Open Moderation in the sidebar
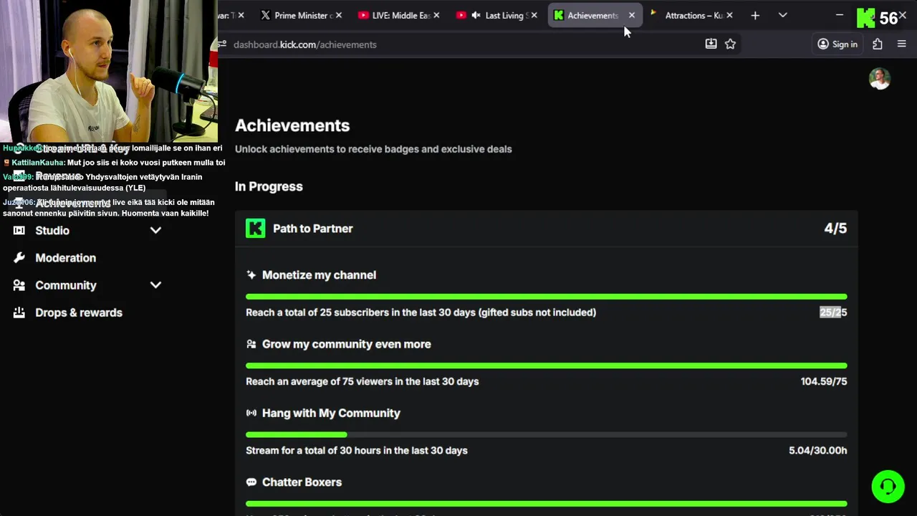The height and width of the screenshot is (516, 917). 65,257
